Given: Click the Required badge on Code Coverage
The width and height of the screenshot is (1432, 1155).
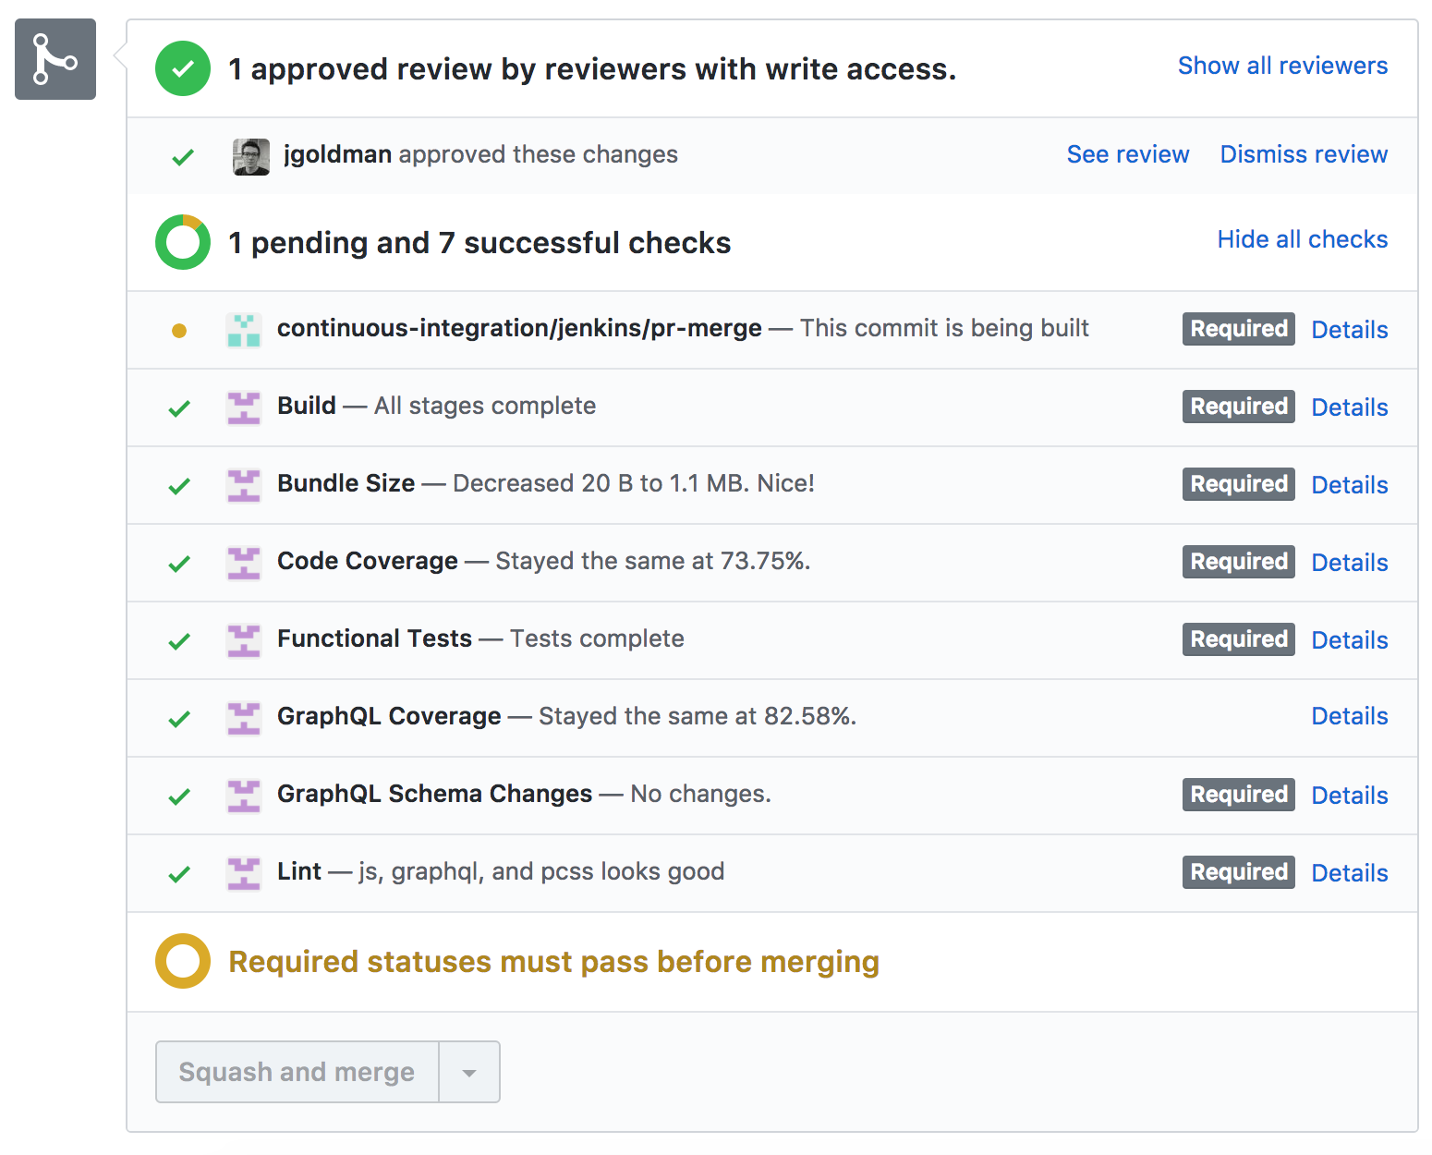Looking at the screenshot, I should pyautogui.click(x=1238, y=561).
